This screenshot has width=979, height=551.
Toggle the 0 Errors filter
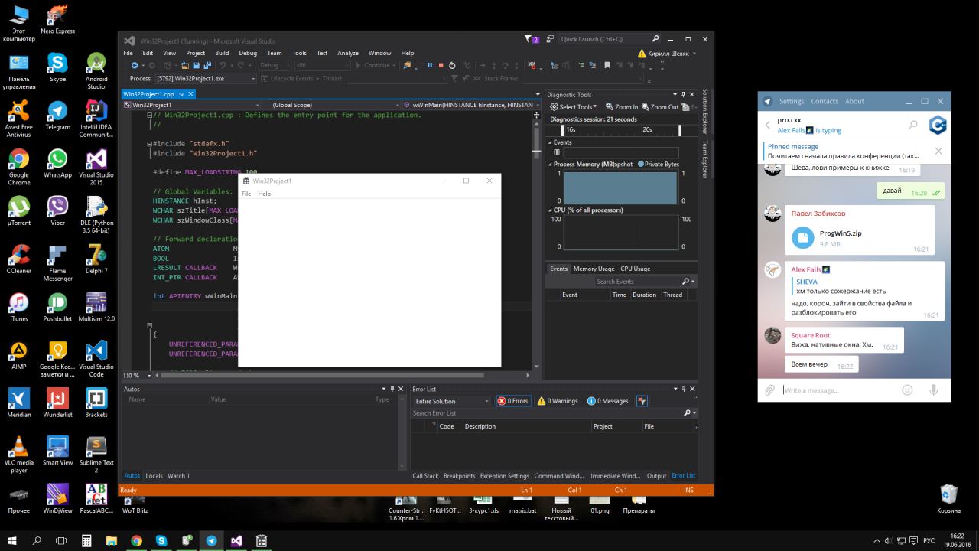[512, 401]
